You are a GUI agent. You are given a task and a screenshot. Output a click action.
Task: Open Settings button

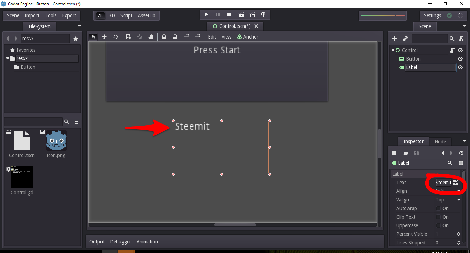tap(432, 15)
